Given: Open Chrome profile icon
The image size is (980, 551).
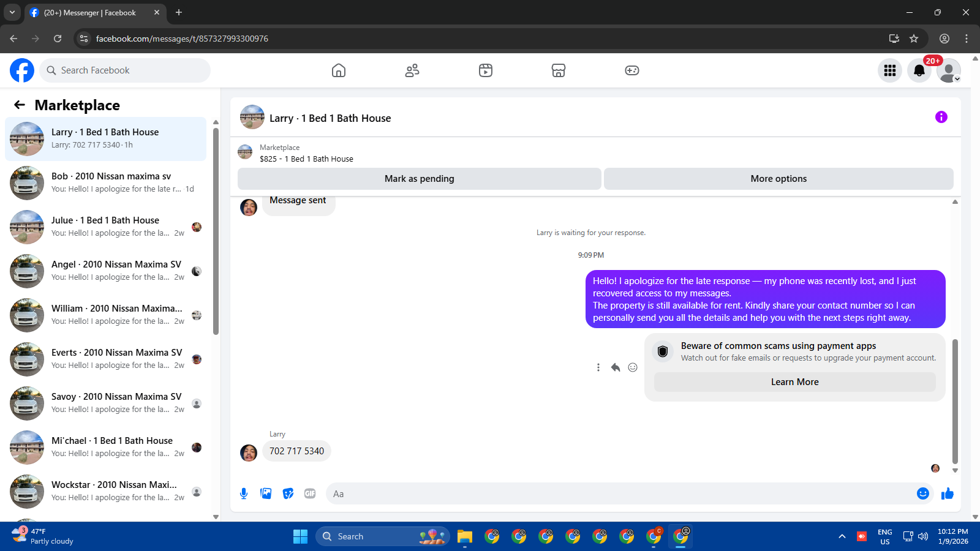Looking at the screenshot, I should (944, 39).
